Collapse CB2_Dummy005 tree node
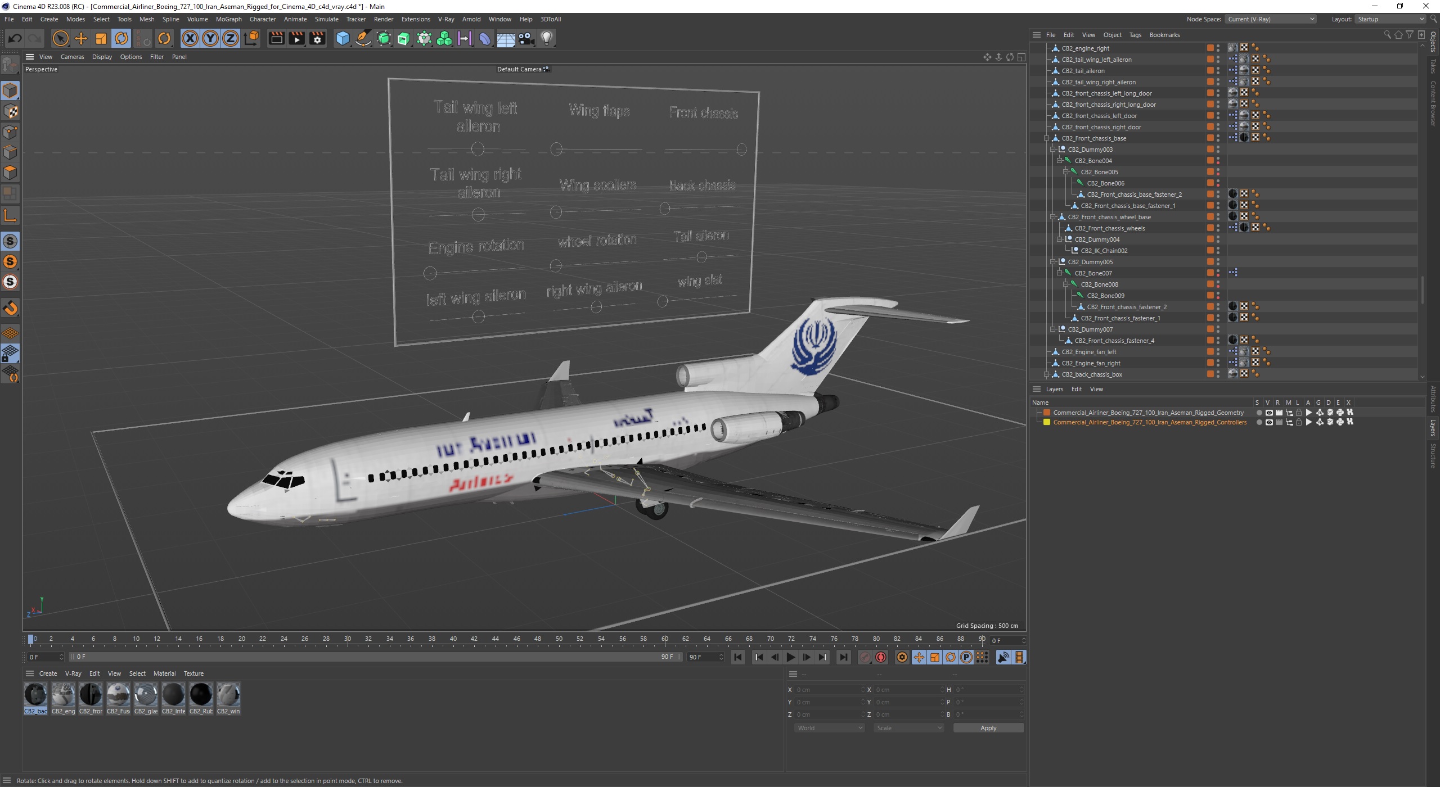1440x787 pixels. click(1052, 262)
